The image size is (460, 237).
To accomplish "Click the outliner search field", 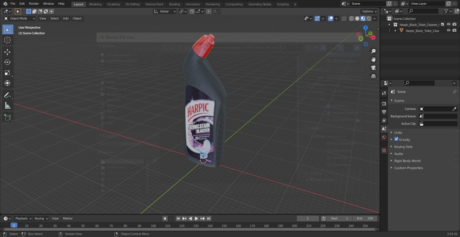I will click(423, 11).
